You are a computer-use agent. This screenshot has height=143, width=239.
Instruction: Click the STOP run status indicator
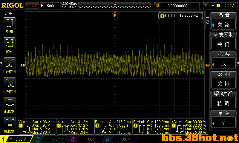pyautogui.click(x=32, y=5)
